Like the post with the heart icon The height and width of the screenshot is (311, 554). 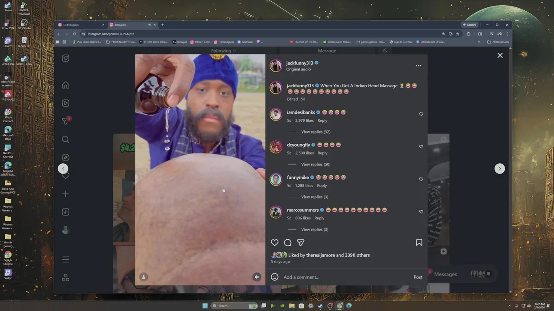coord(274,243)
